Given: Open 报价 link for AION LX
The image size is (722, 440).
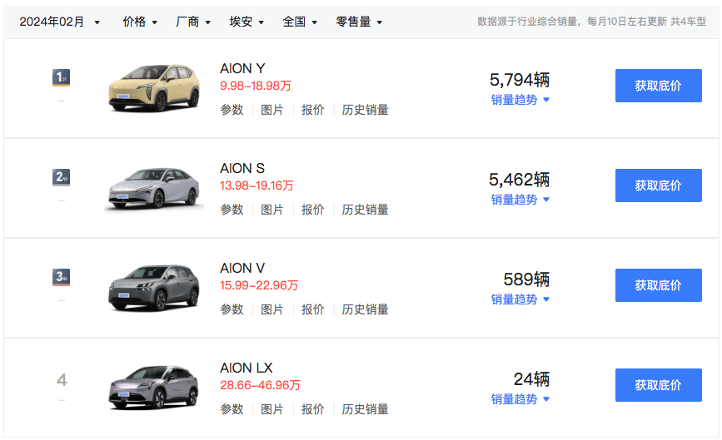Looking at the screenshot, I should [x=312, y=409].
